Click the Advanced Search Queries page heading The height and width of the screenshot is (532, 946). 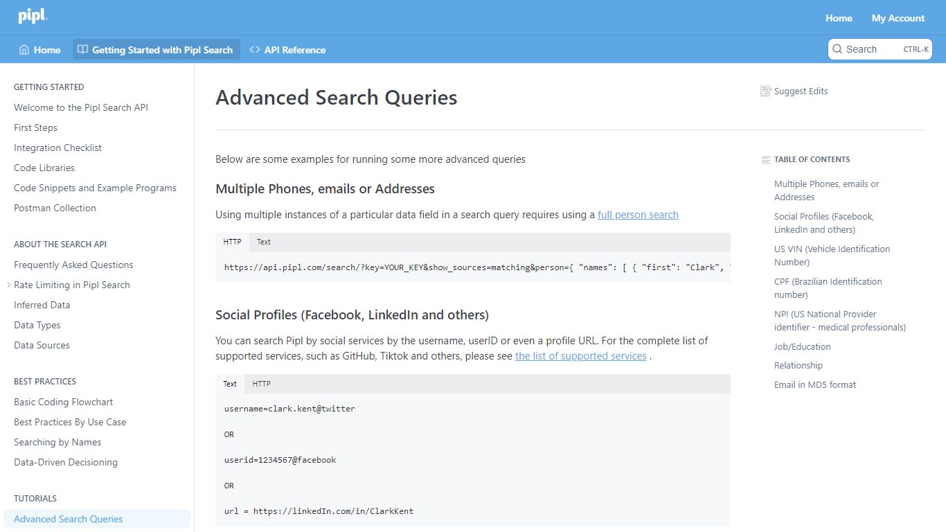[336, 98]
